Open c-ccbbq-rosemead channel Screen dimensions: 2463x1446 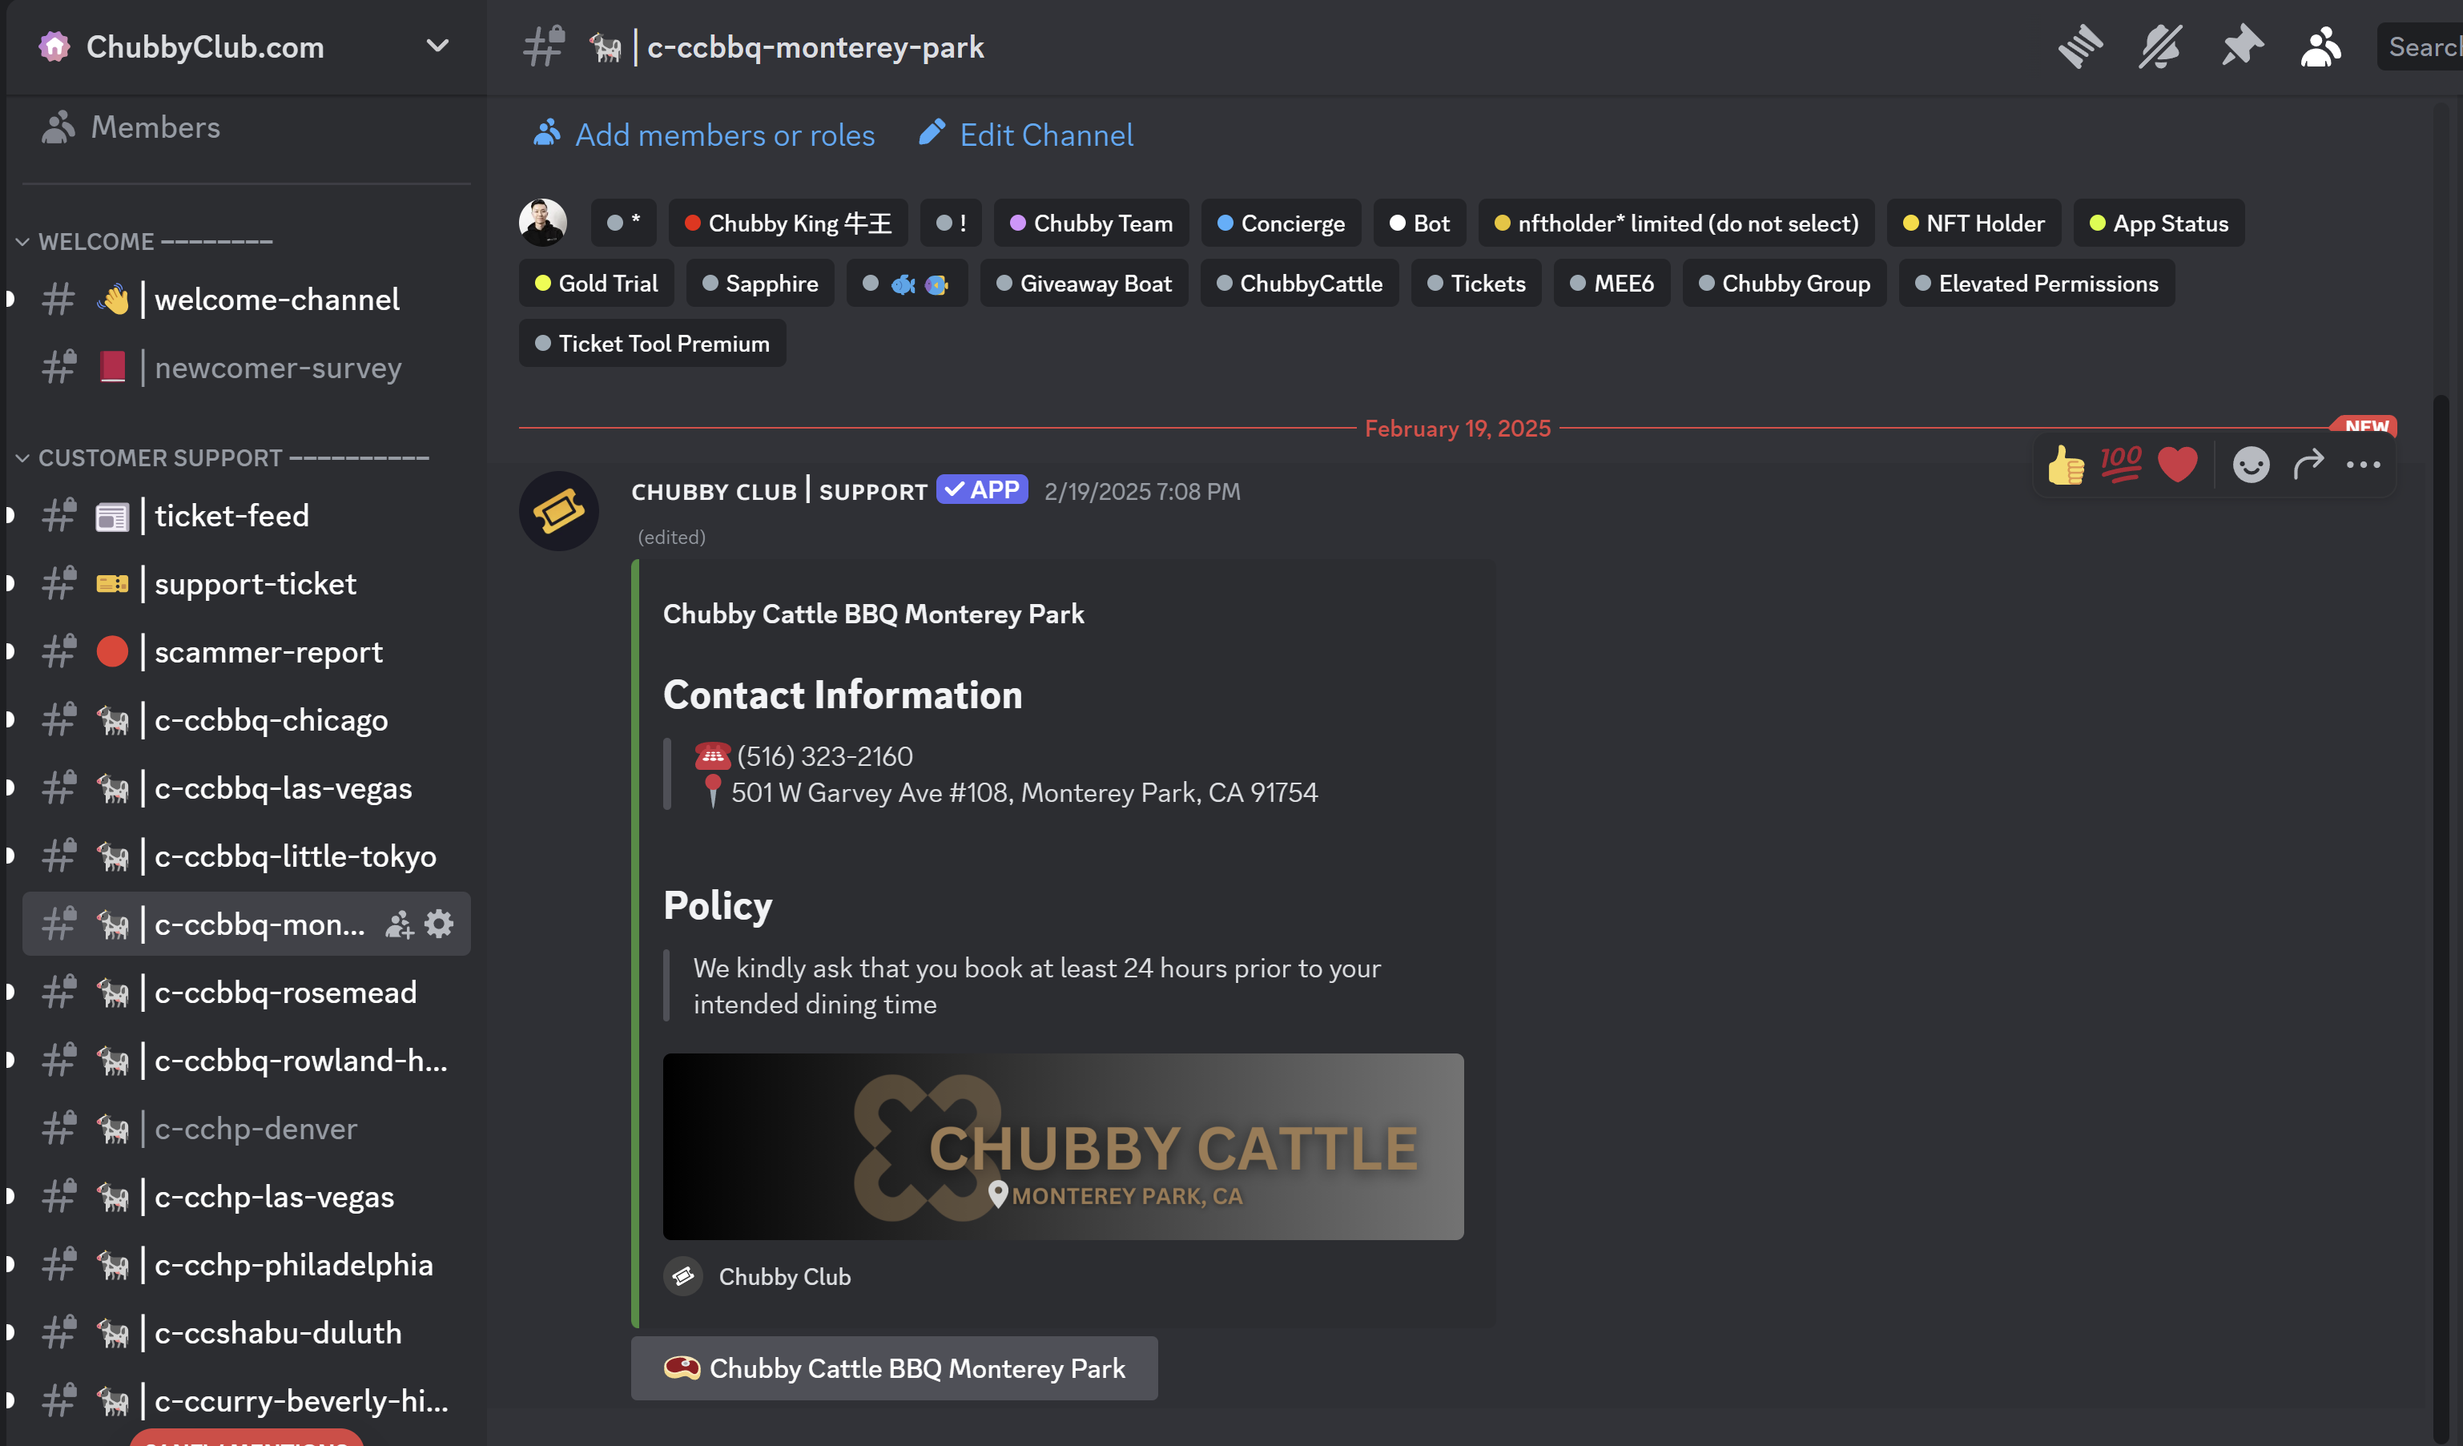(x=247, y=993)
